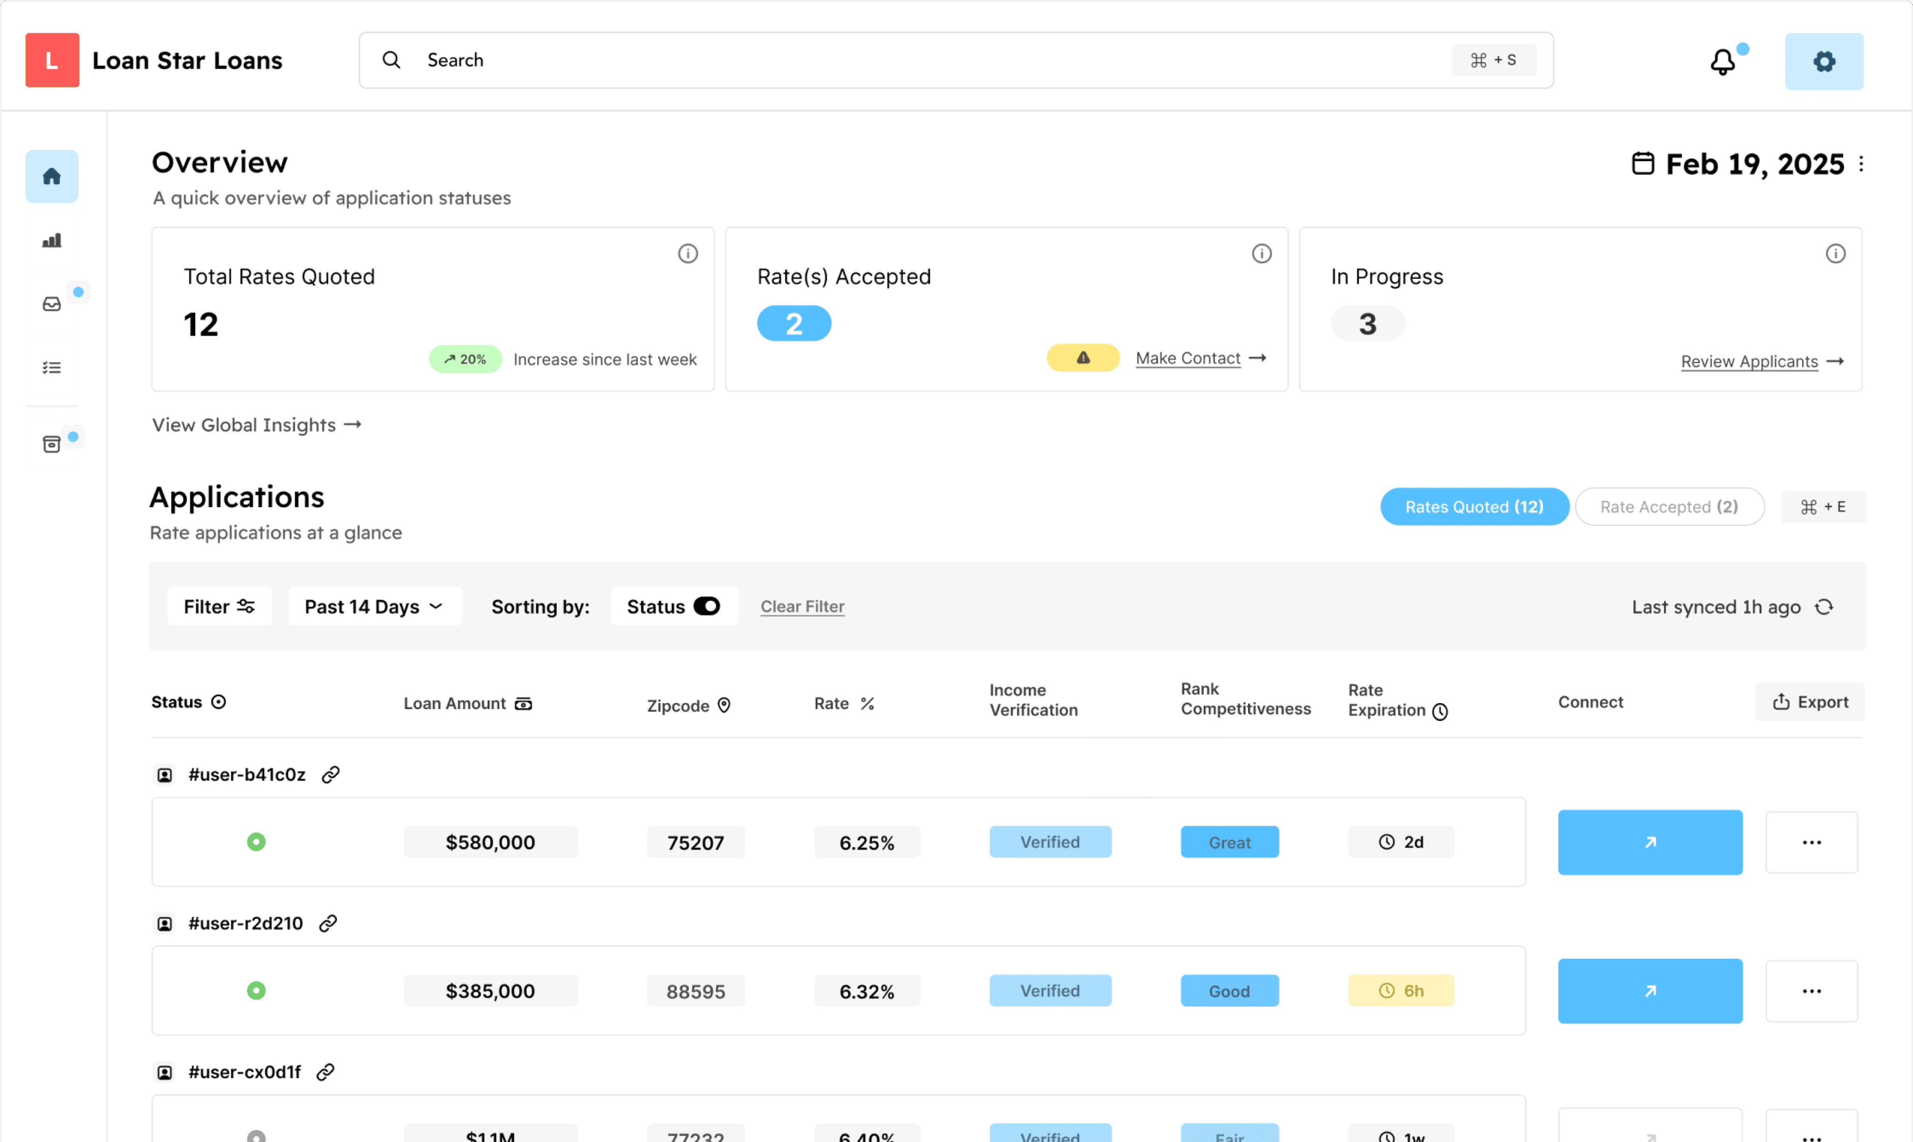The image size is (1913, 1142).
Task: Click the Status column header icon
Action: click(219, 702)
